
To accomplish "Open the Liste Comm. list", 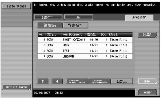I will (x=147, y=35).
